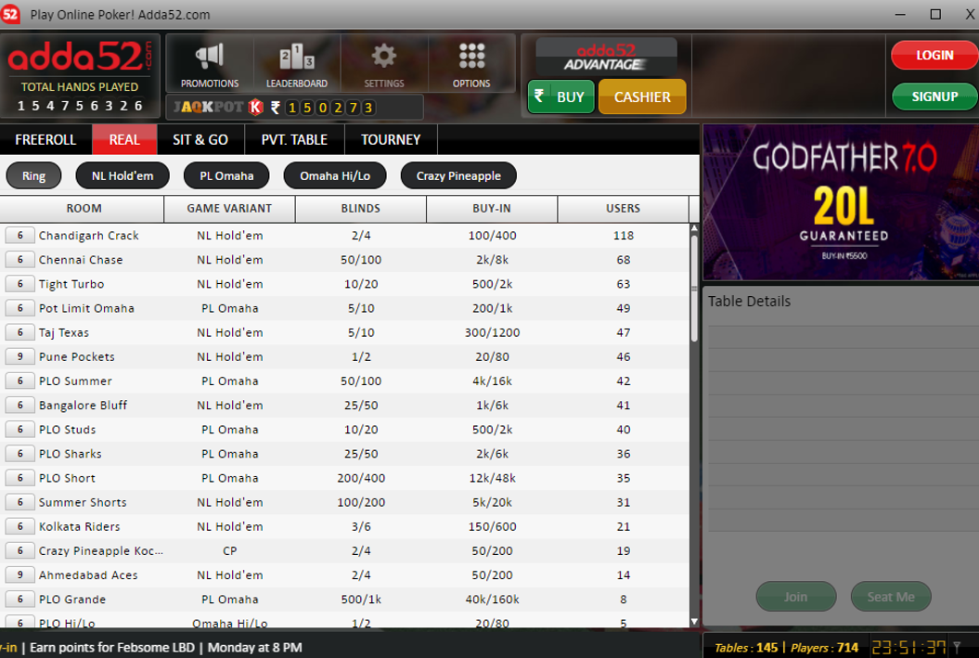Open the Promotions megaphone icon

click(x=210, y=57)
